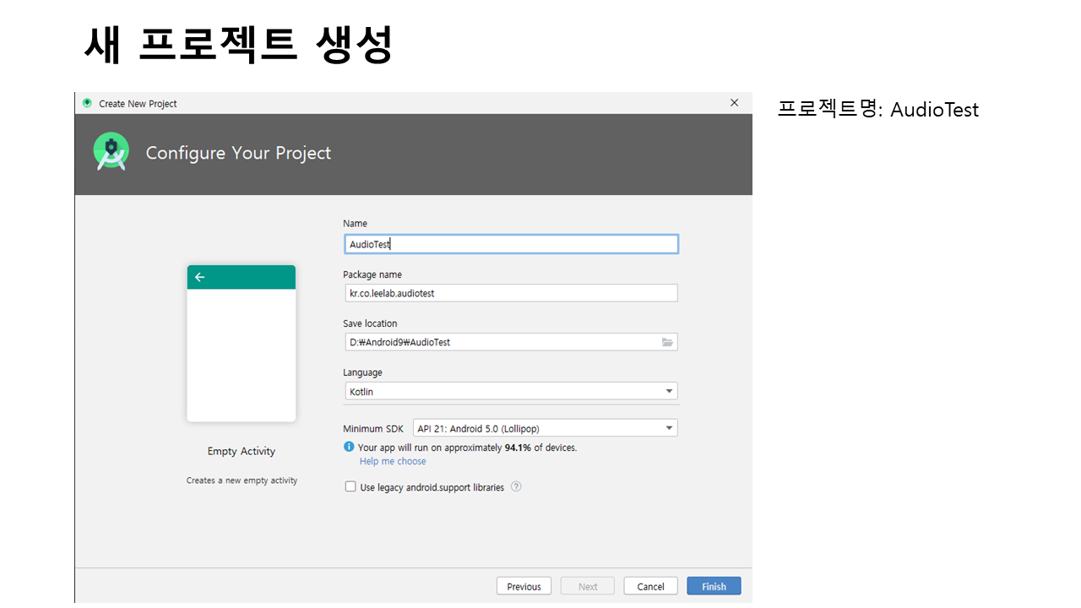Open the Help me choose link
The height and width of the screenshot is (608, 1081).
coord(393,461)
